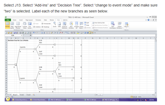Toggle the Formula Bar checkbox
The width and height of the screenshot is (165, 105).
click(42, 24)
